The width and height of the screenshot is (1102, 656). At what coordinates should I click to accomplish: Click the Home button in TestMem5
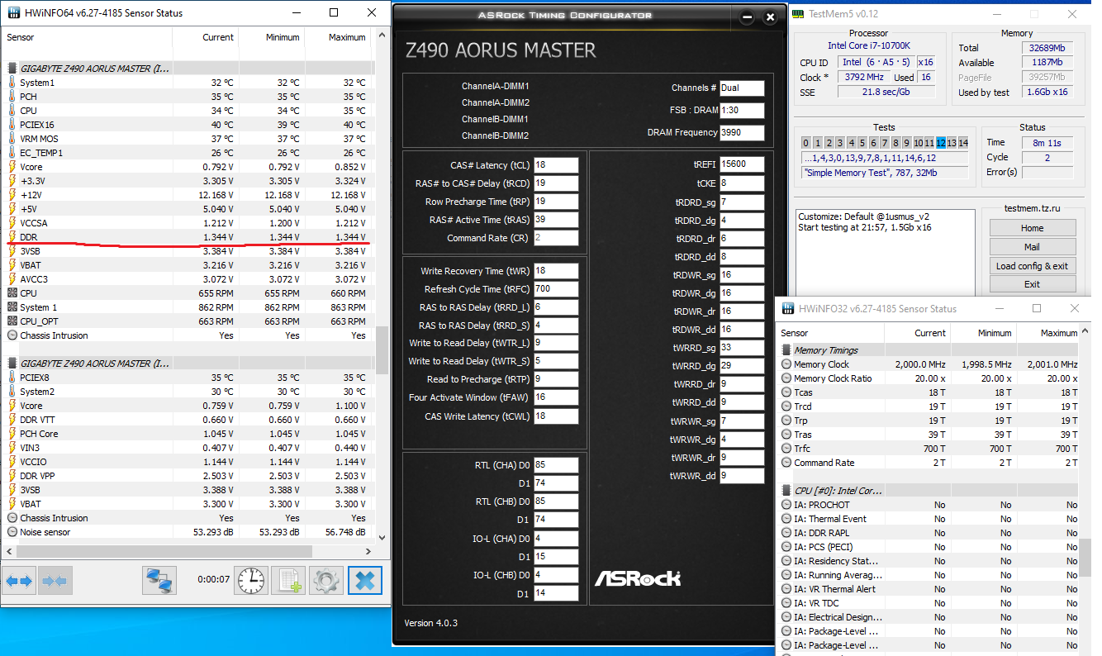click(1033, 228)
